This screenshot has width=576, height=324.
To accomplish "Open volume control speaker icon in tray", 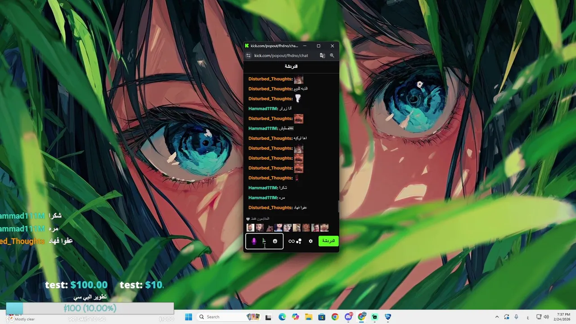I will 547,317.
